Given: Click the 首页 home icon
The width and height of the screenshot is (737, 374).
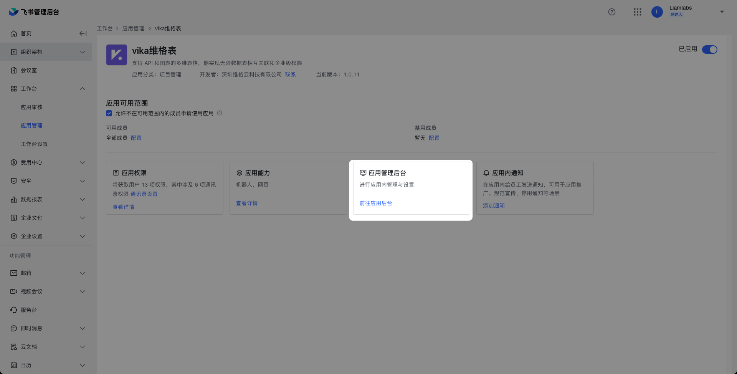Looking at the screenshot, I should [x=14, y=33].
